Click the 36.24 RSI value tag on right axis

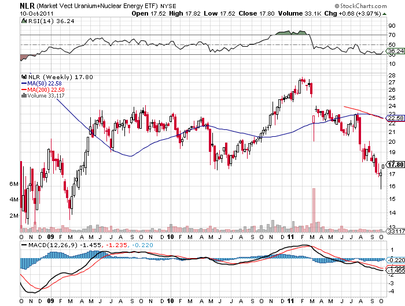pos(395,51)
